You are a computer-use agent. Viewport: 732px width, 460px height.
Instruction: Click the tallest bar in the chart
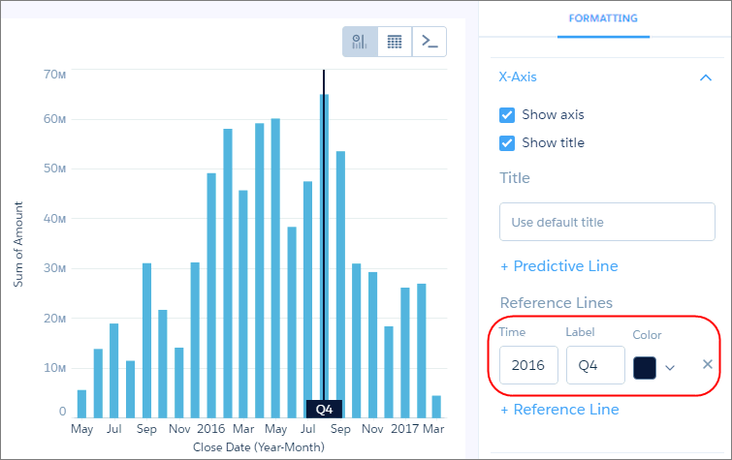324,252
